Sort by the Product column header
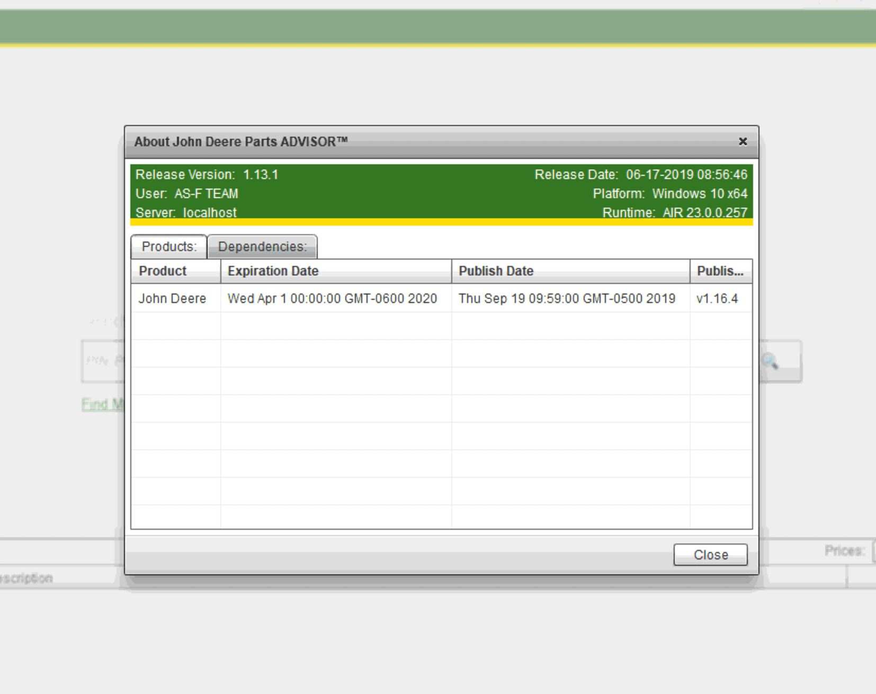Image resolution: width=876 pixels, height=694 pixels. point(176,271)
